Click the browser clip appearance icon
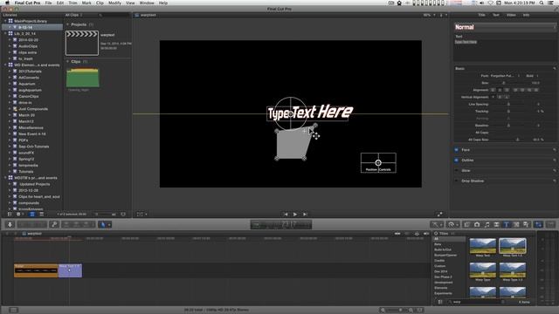Image resolution: width=559 pixels, height=314 pixels. (x=123, y=215)
